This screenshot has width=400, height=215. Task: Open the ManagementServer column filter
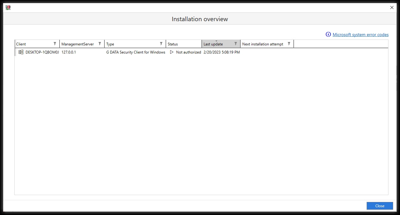tap(100, 44)
